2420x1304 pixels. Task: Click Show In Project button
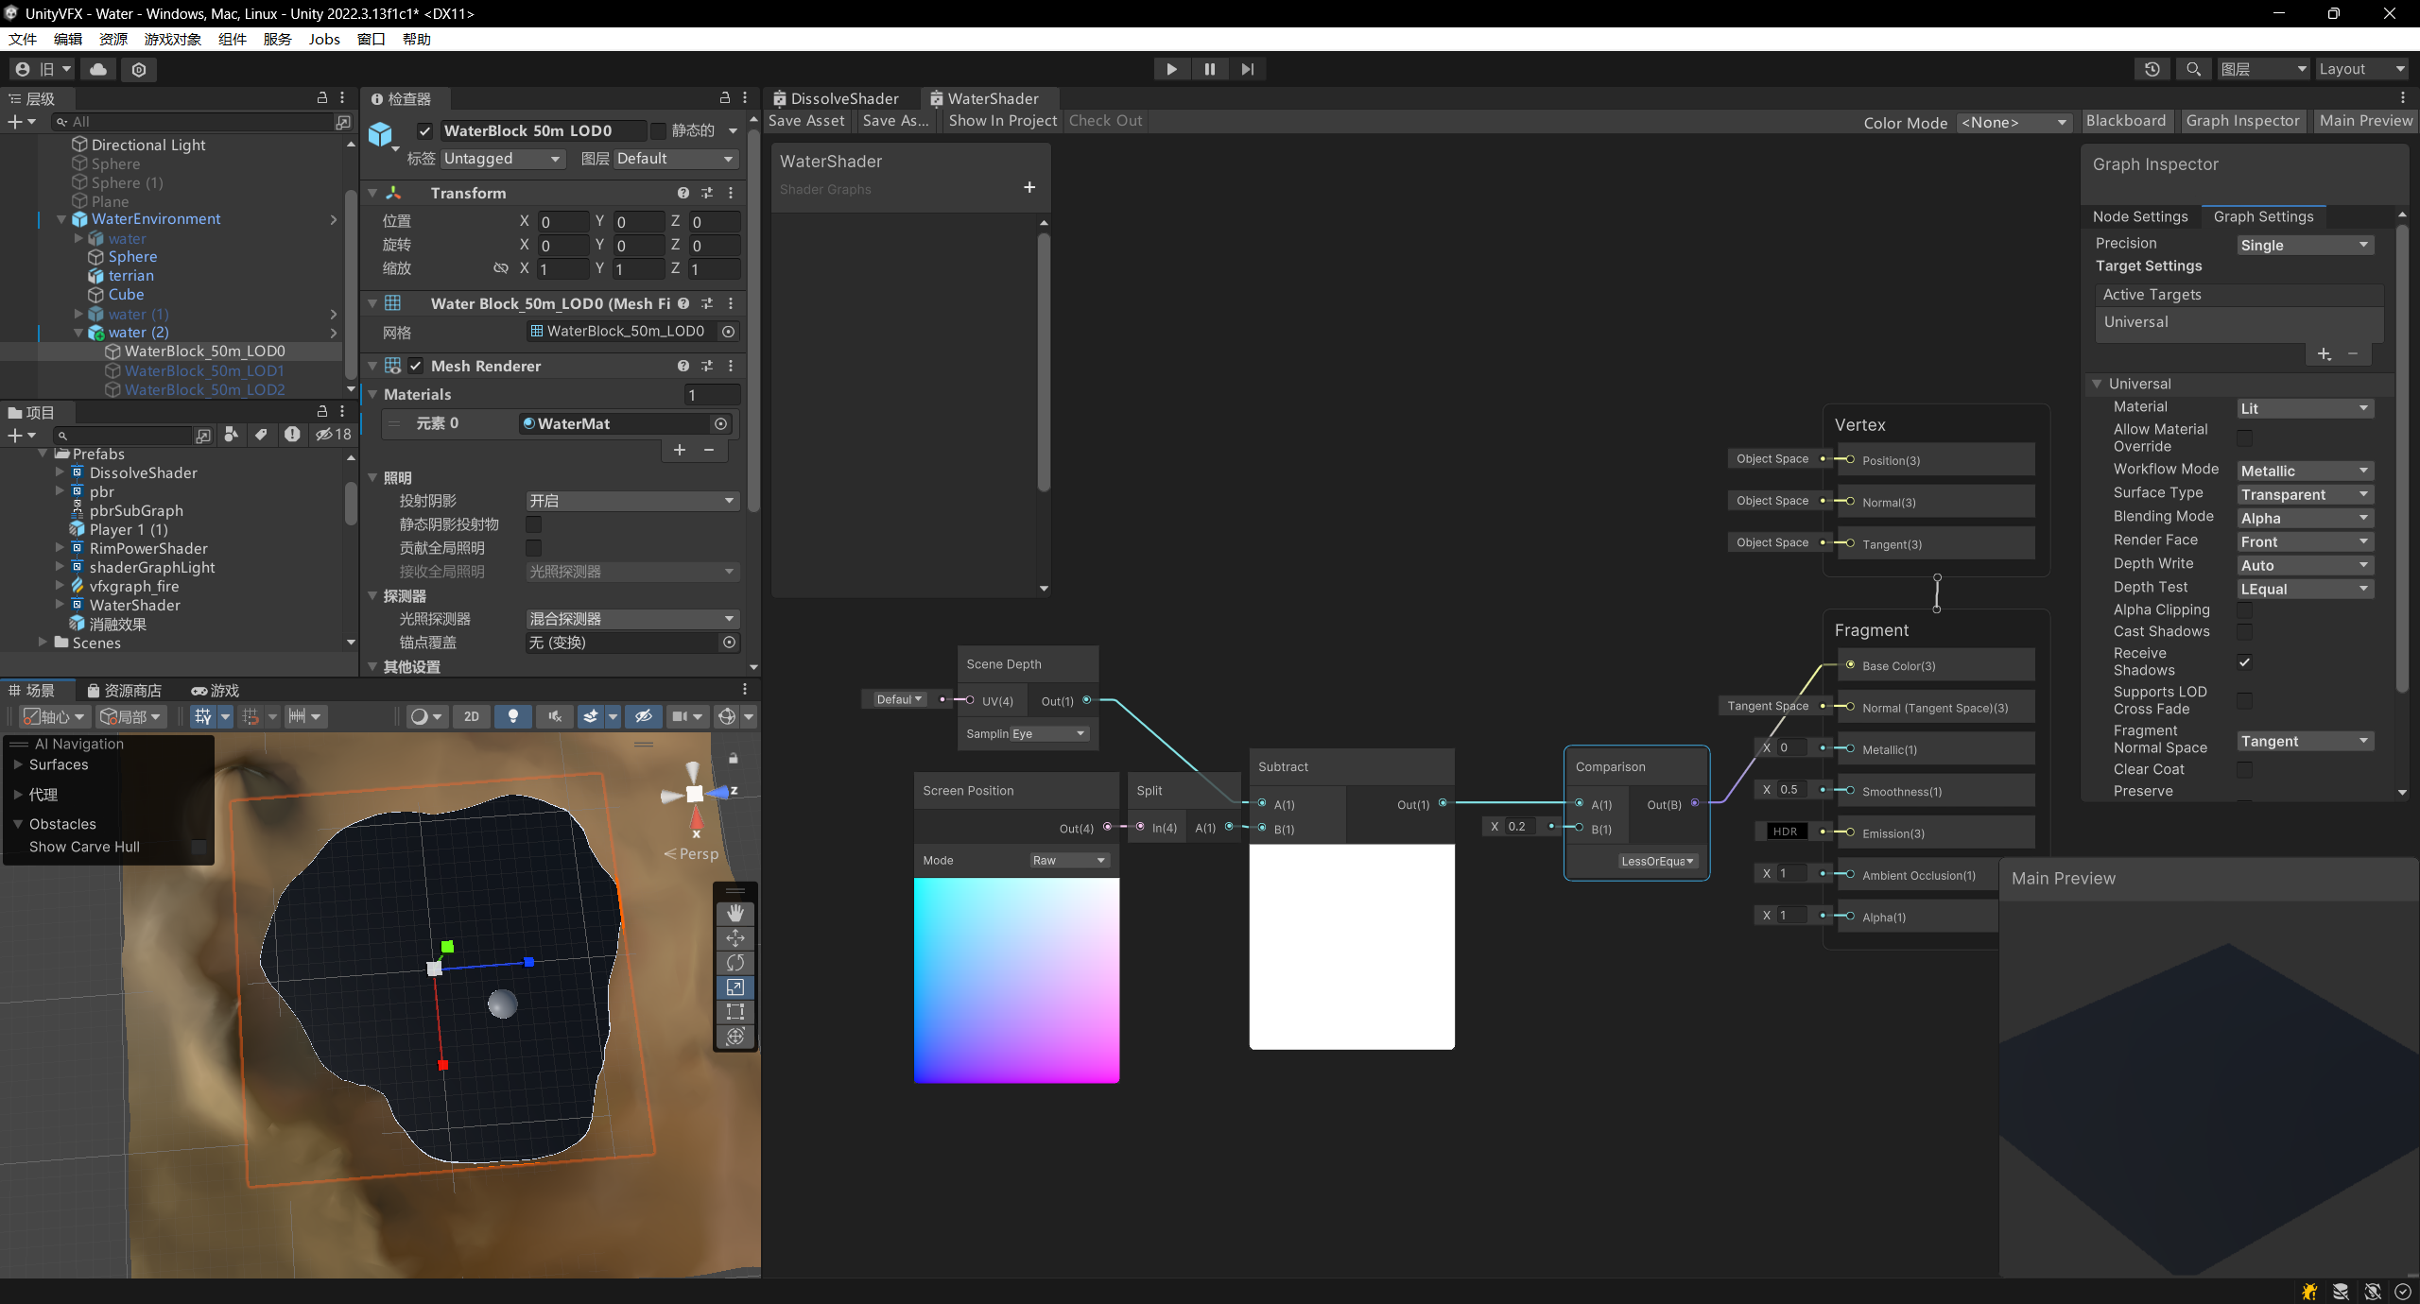(x=1002, y=120)
